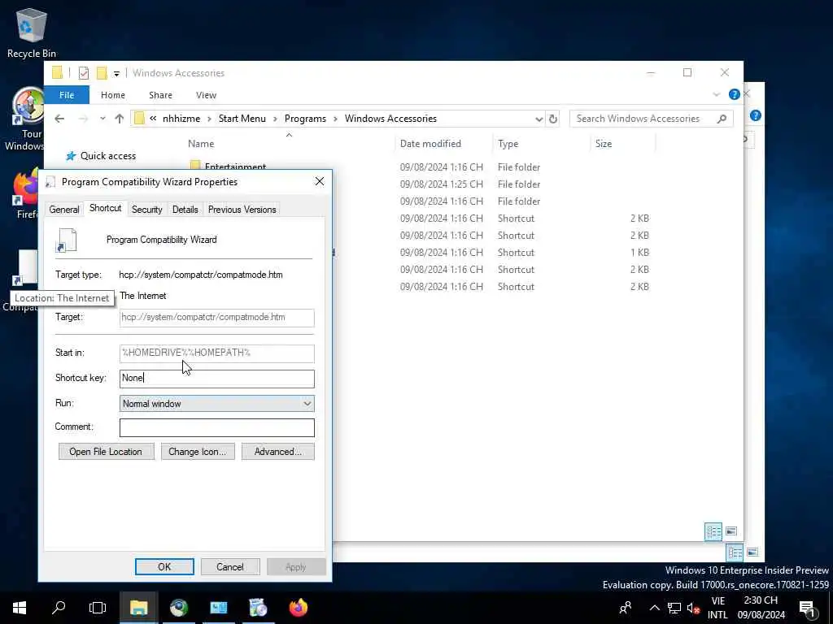Expand the ribbon with chevron arrow
This screenshot has width=833, height=624.
[716, 94]
